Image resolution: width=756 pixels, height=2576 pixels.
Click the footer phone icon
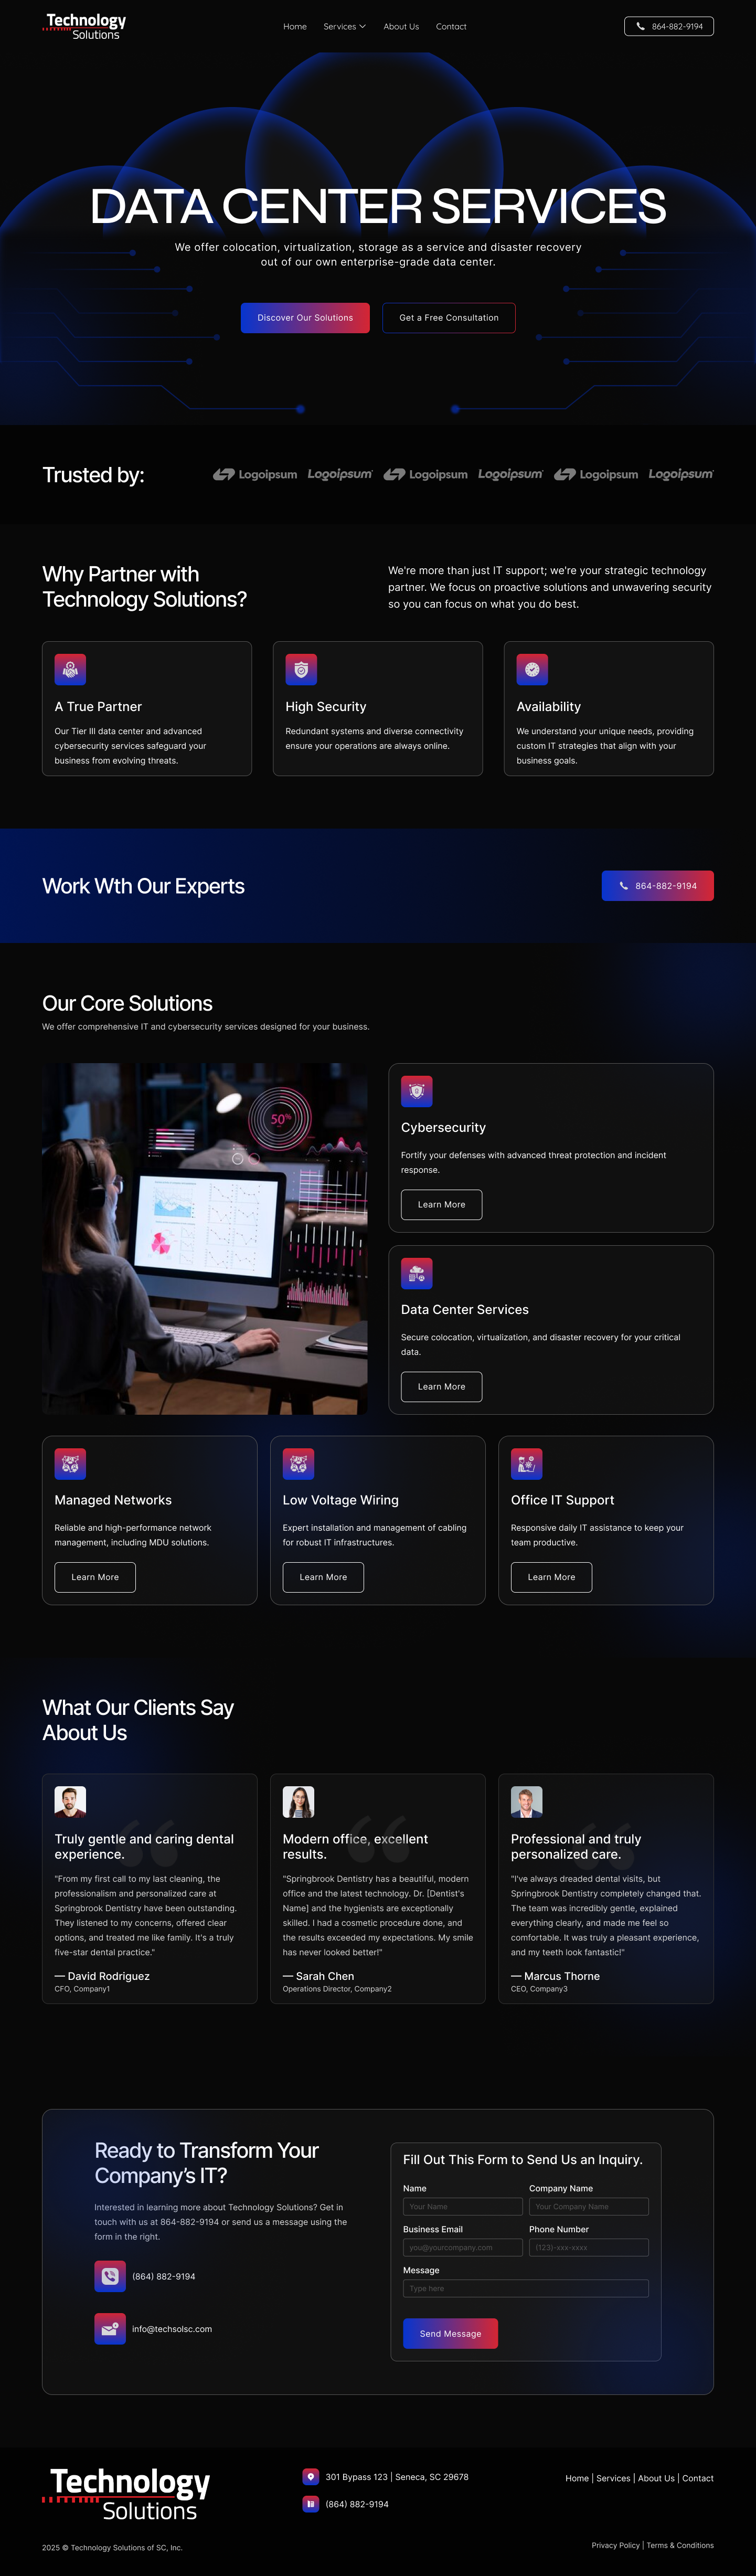tap(311, 2504)
